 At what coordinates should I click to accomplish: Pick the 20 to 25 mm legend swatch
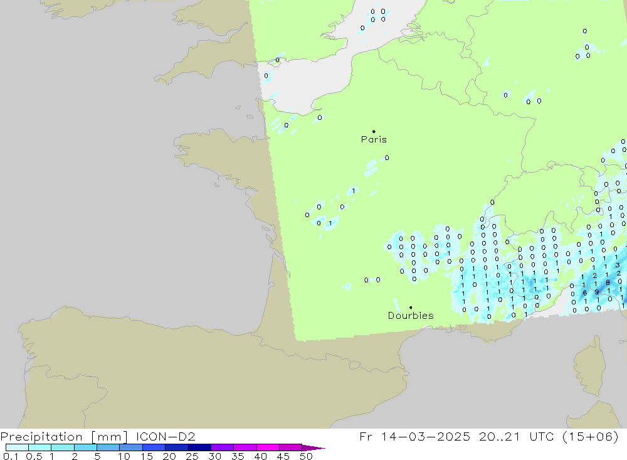[x=177, y=447]
